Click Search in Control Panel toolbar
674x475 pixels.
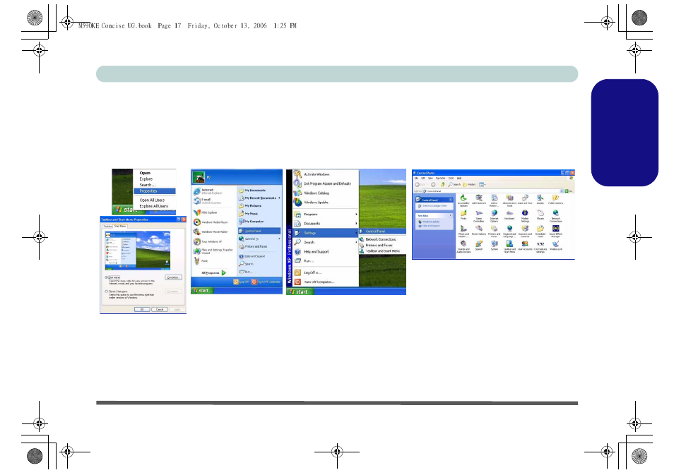(x=454, y=184)
